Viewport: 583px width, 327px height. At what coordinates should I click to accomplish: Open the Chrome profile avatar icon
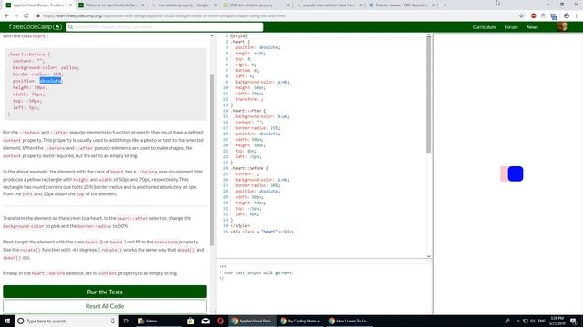coord(567,16)
